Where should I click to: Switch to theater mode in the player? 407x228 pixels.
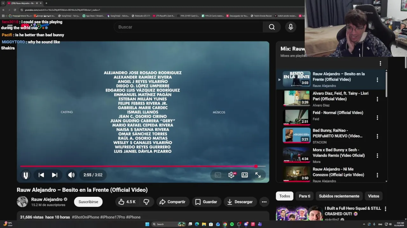click(245, 175)
